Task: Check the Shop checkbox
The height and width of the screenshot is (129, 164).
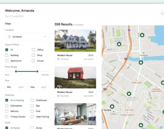Action: (x=33, y=55)
